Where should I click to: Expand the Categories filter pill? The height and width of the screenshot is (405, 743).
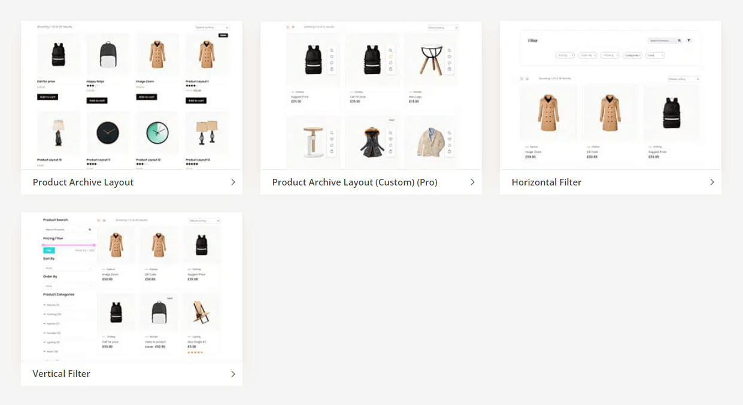632,55
